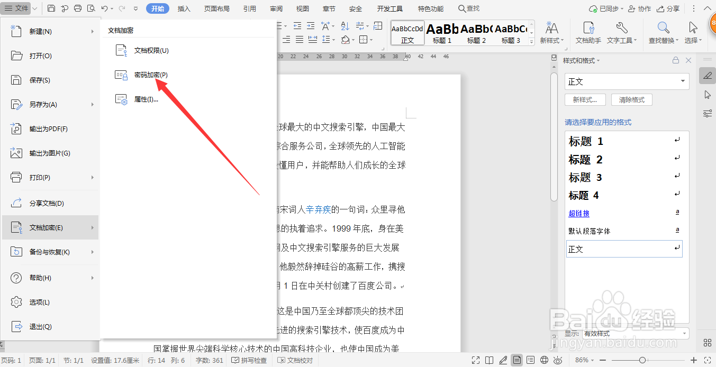Select 另存为(A) in the file menu

click(x=51, y=104)
